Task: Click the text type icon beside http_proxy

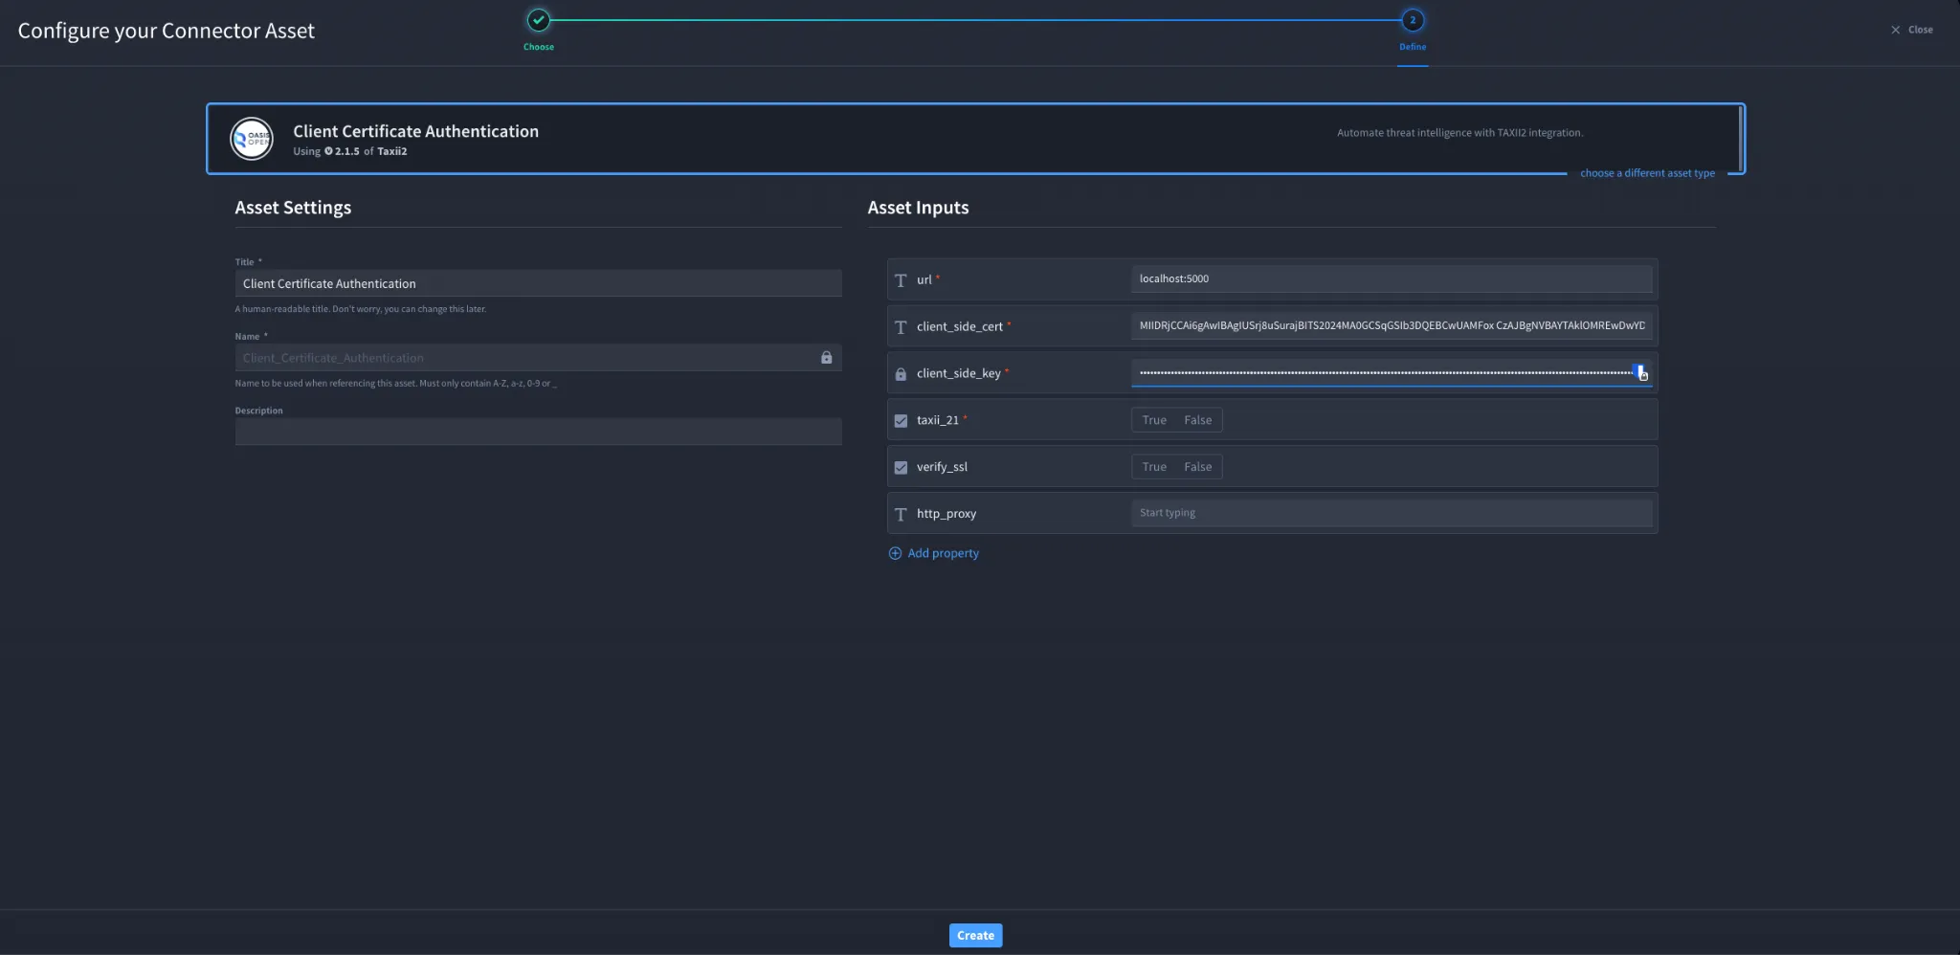Action: click(x=901, y=514)
